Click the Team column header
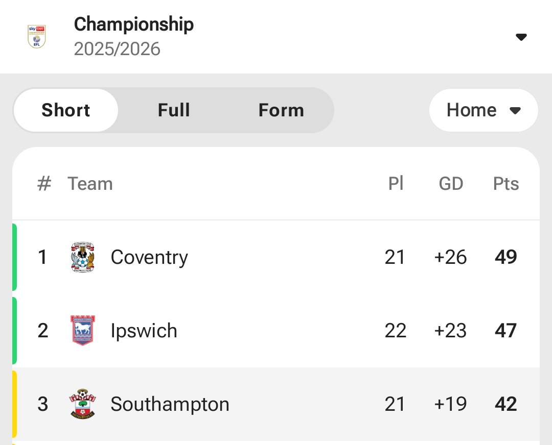Screen dimensions: 552x445 (x=90, y=184)
